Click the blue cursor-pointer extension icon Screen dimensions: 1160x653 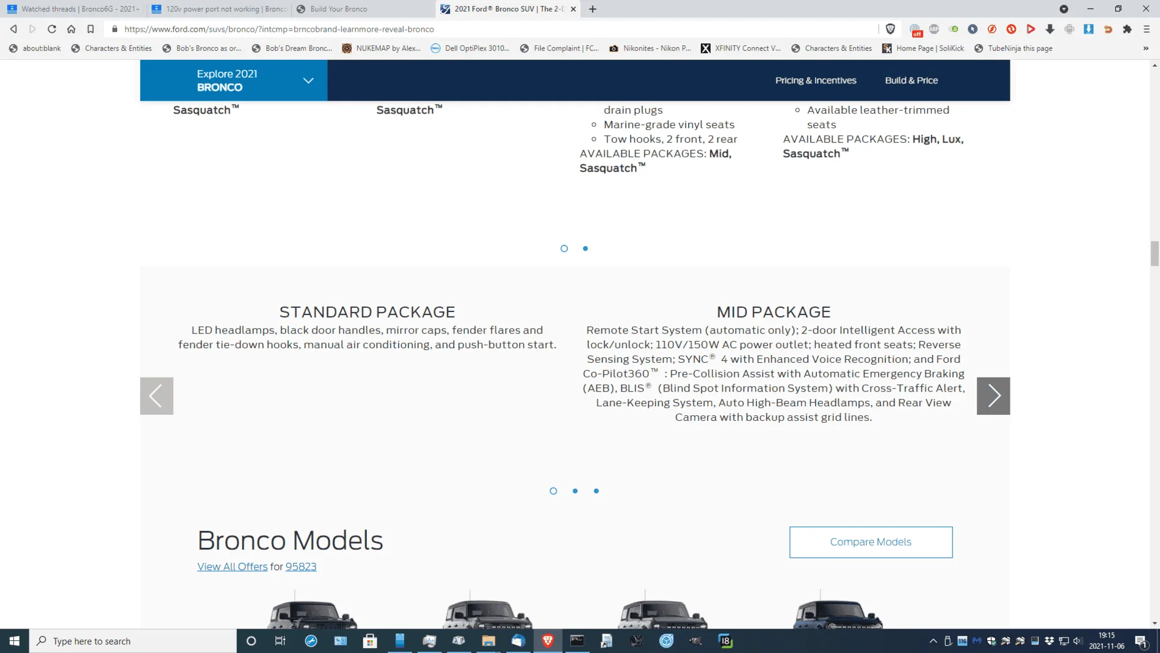click(973, 29)
